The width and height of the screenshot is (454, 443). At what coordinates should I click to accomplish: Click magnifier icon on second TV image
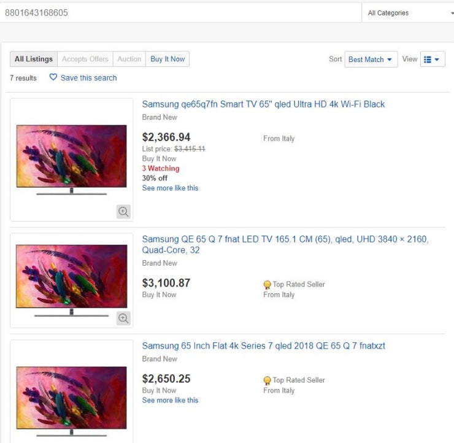pos(123,318)
